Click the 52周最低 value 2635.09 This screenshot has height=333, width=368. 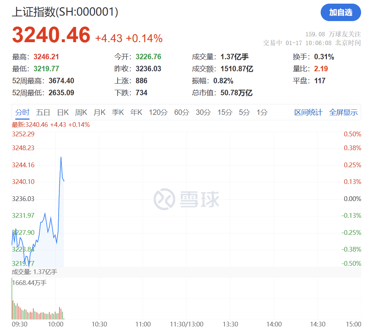(61, 93)
